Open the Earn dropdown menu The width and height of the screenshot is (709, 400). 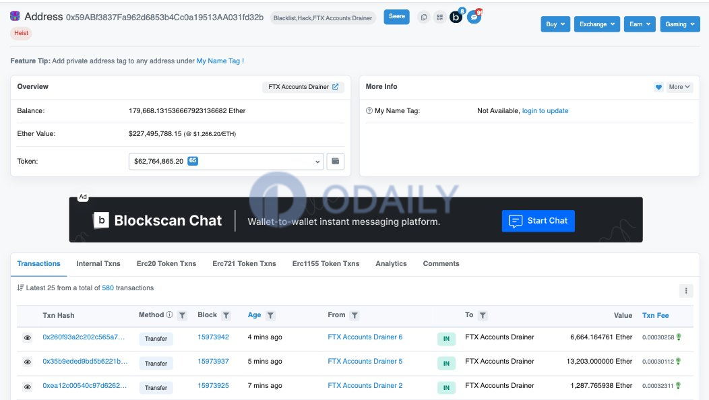pos(640,24)
